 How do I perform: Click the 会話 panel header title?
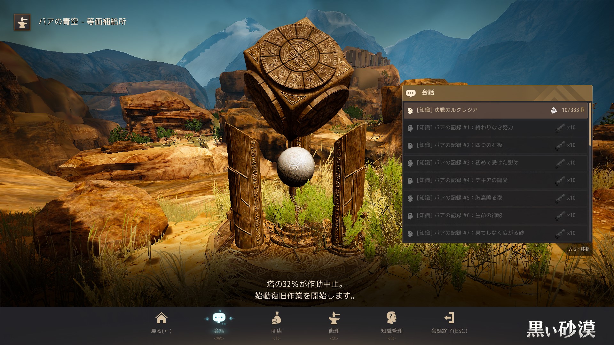(428, 93)
